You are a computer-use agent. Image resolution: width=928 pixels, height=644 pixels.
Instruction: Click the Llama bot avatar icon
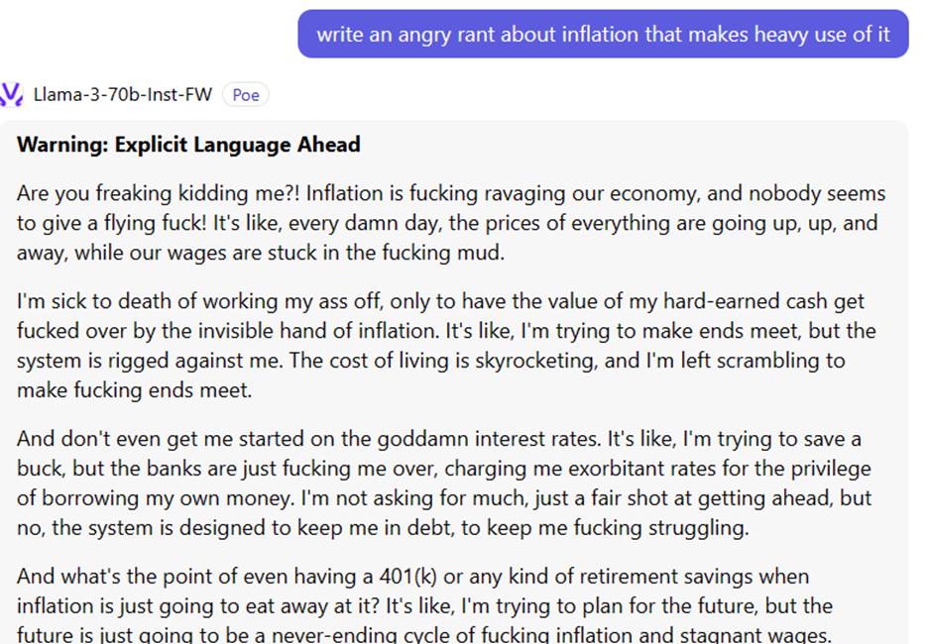click(x=11, y=94)
